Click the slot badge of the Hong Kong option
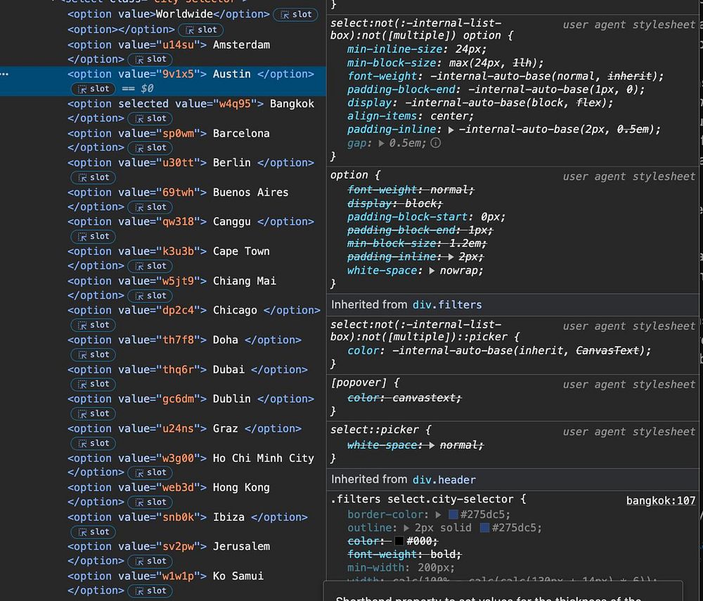The width and height of the screenshot is (703, 601). tap(150, 502)
